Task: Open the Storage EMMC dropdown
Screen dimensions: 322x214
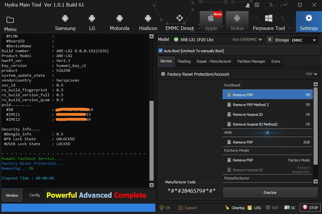Action: coord(304,40)
